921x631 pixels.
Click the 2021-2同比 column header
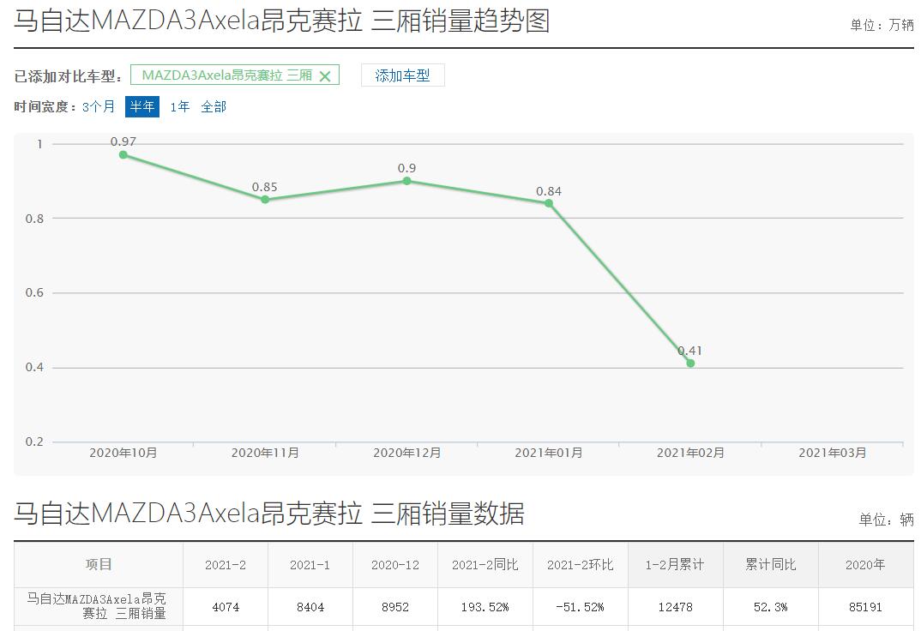pos(485,565)
